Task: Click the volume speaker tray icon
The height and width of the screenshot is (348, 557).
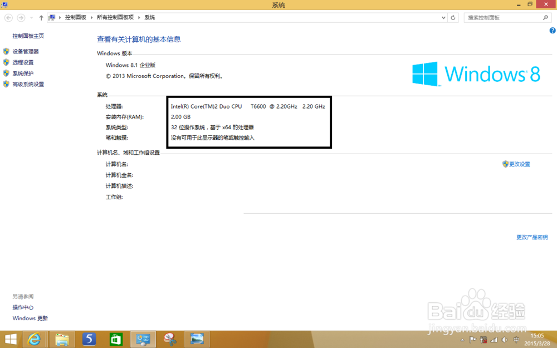Action: pos(505,340)
